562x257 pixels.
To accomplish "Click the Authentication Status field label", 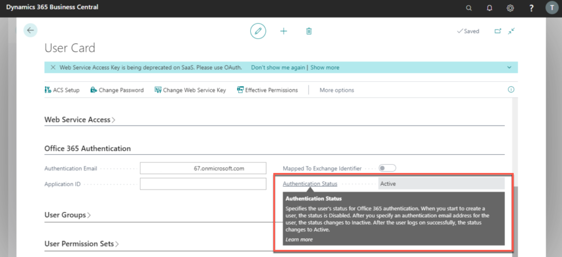I will pyautogui.click(x=310, y=184).
